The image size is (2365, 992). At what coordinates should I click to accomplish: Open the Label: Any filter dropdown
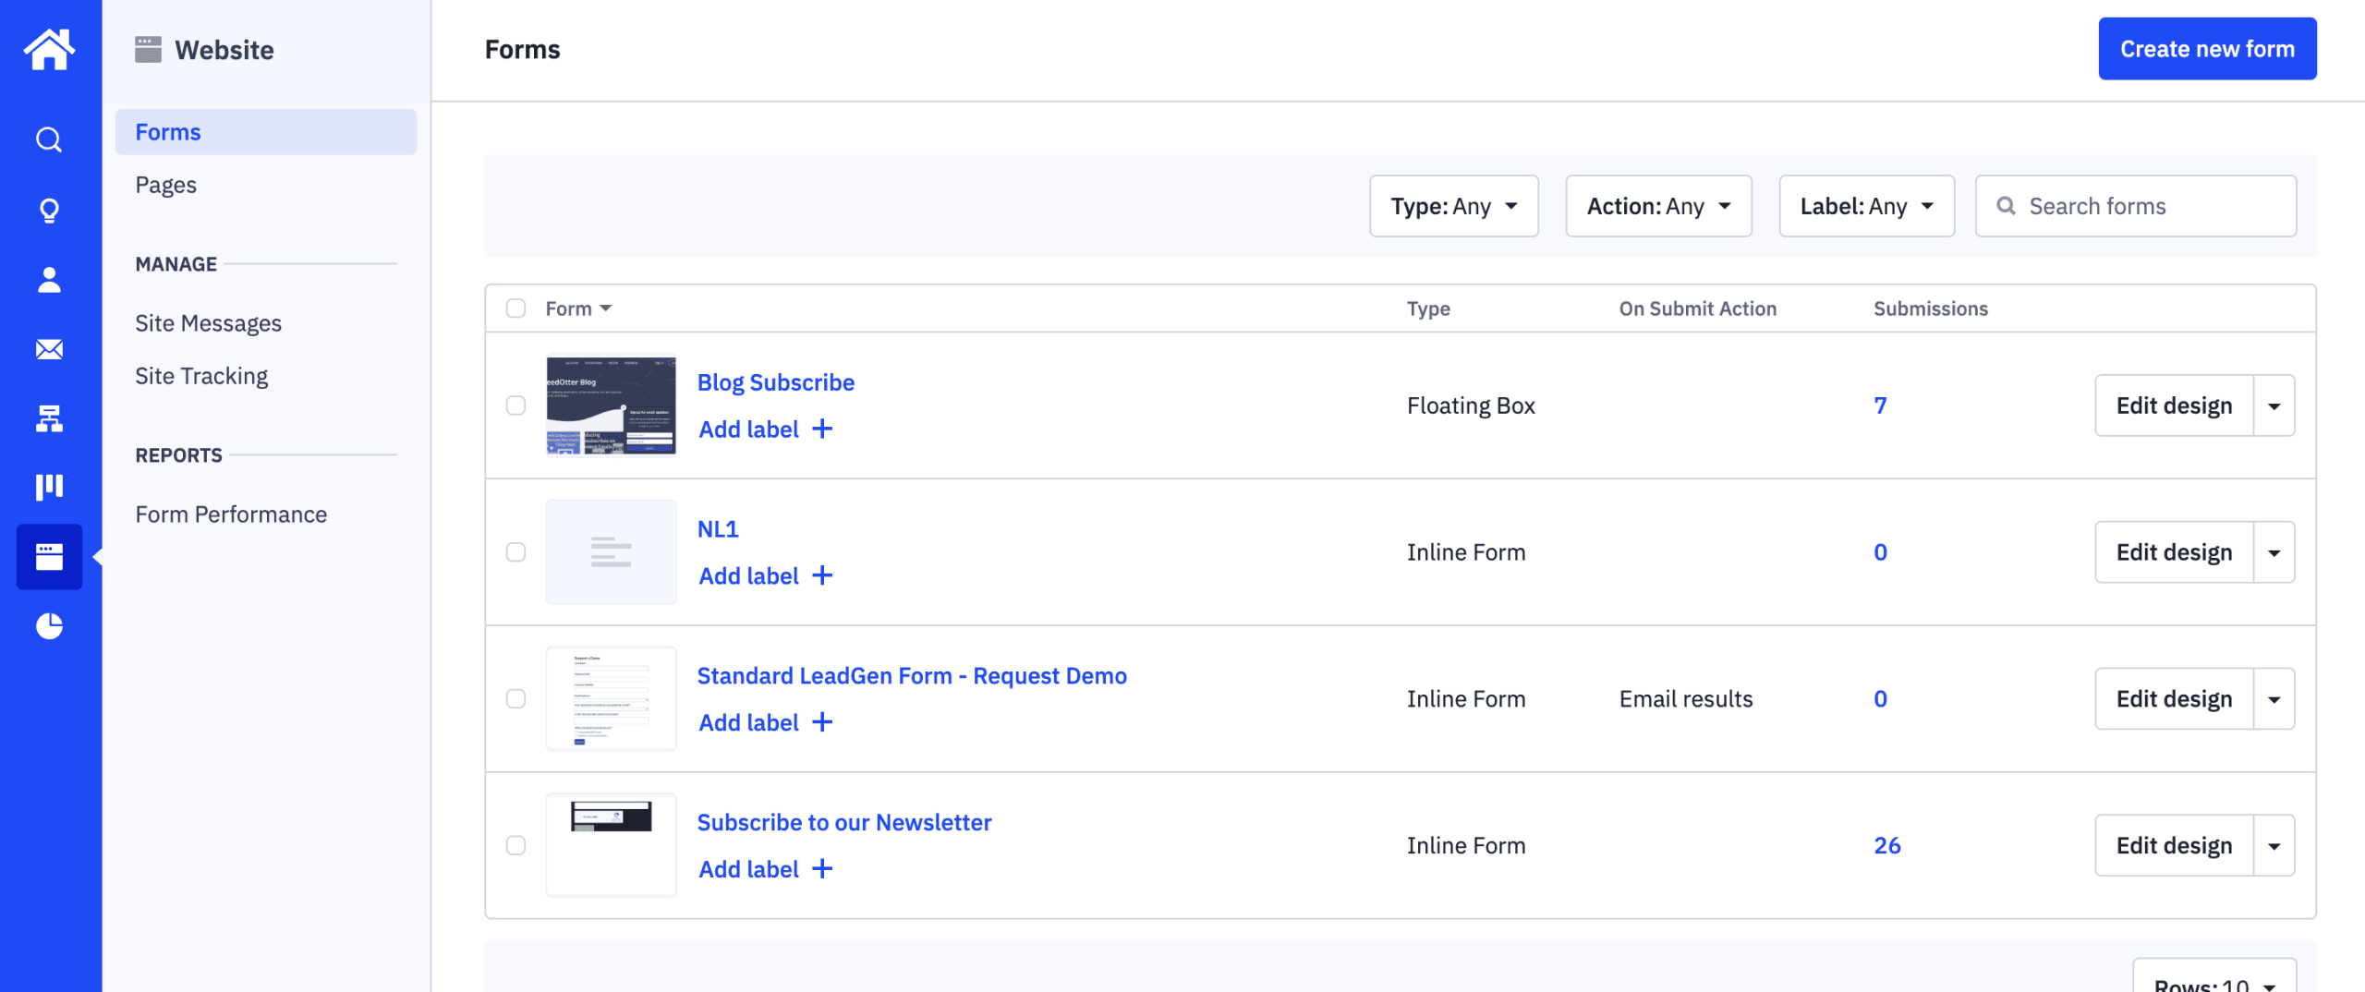tap(1866, 206)
